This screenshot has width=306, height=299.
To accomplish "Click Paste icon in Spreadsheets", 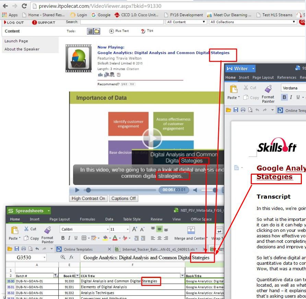I will click(14, 230).
